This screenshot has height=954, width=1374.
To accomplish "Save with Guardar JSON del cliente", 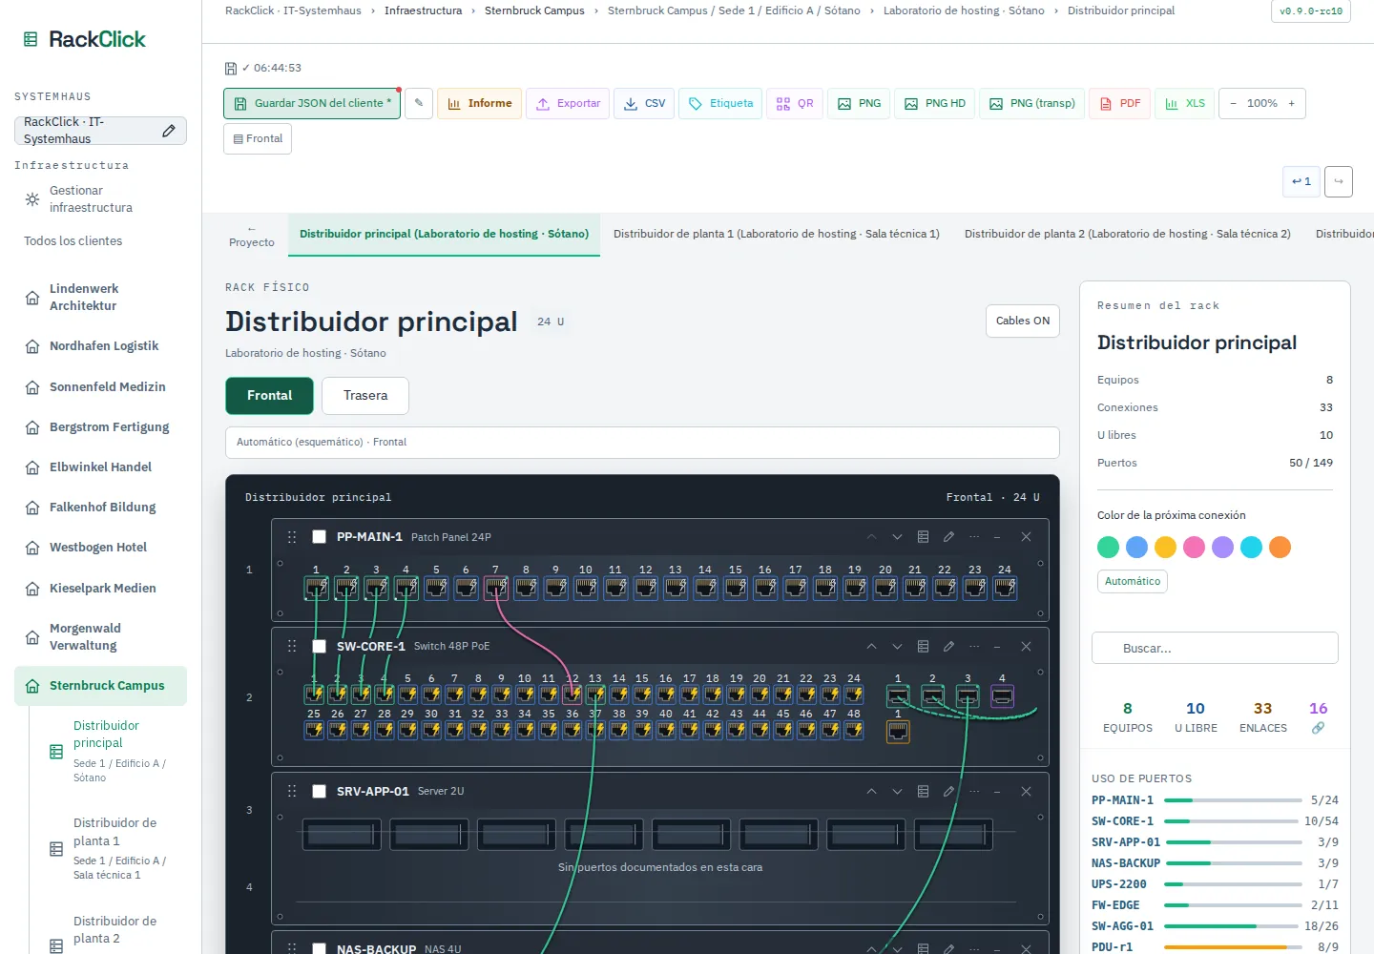I will pos(312,103).
